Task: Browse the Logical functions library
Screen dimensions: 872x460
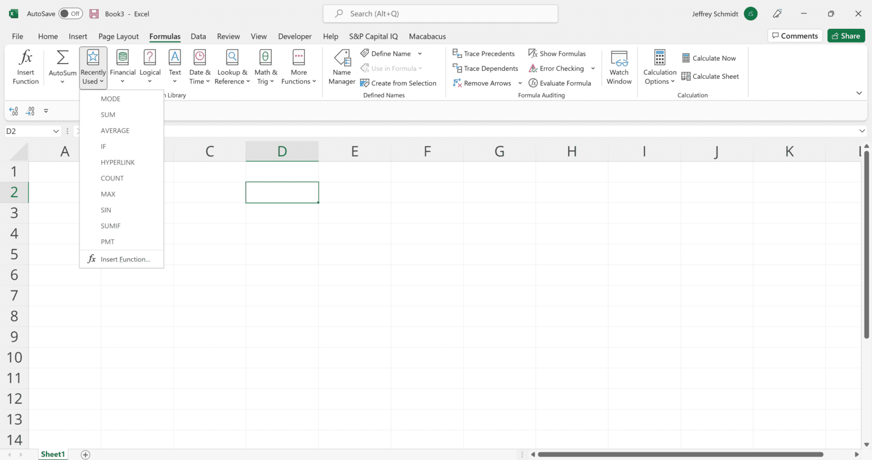Action: [x=150, y=66]
